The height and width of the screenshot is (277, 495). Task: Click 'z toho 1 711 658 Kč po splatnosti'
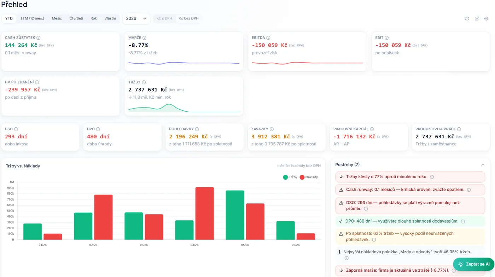point(200,144)
